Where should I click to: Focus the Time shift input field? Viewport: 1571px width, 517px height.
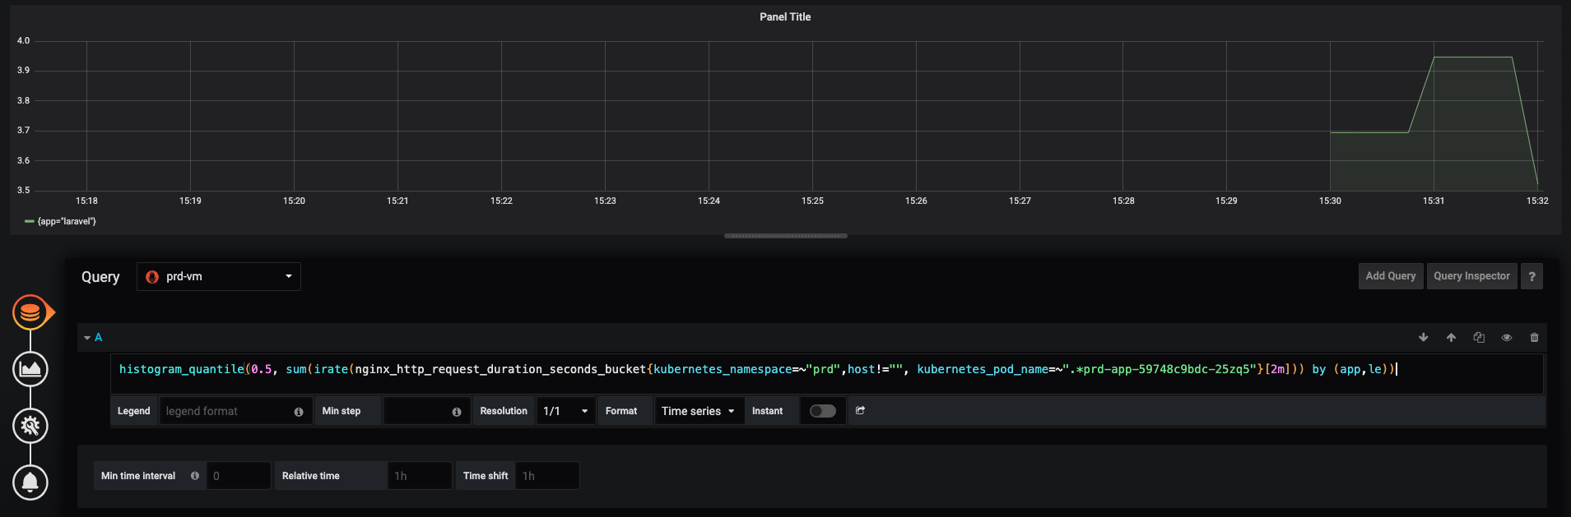tap(547, 476)
